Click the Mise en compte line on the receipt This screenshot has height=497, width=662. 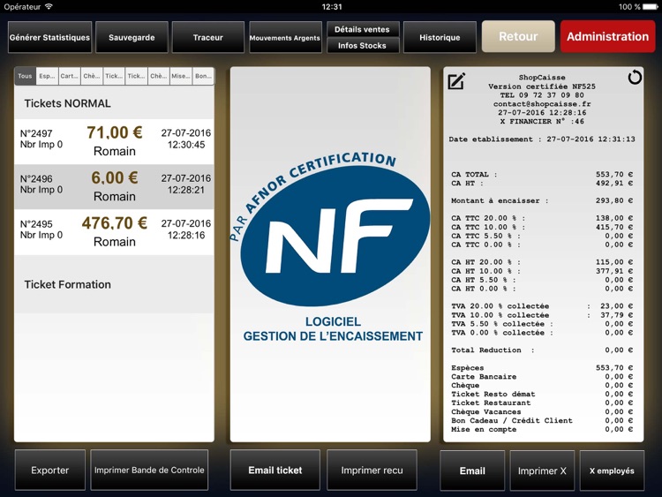pyautogui.click(x=542, y=429)
